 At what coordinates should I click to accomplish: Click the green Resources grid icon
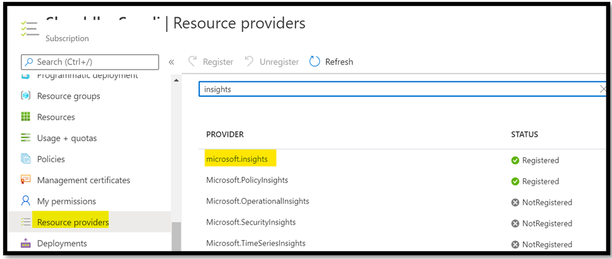click(x=26, y=117)
